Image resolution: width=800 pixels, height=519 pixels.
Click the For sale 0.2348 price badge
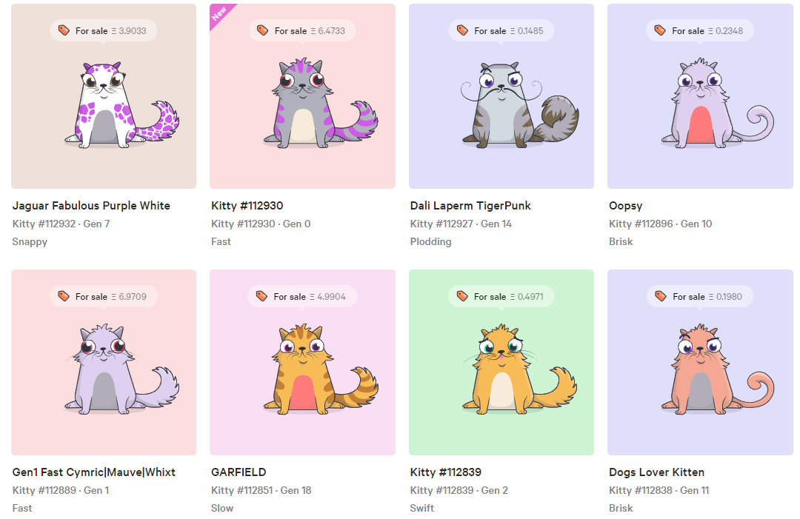coord(699,30)
